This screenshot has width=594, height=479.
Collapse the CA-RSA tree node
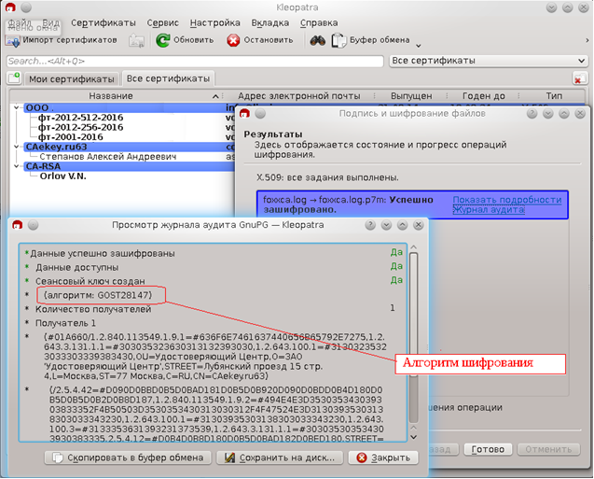(16, 166)
